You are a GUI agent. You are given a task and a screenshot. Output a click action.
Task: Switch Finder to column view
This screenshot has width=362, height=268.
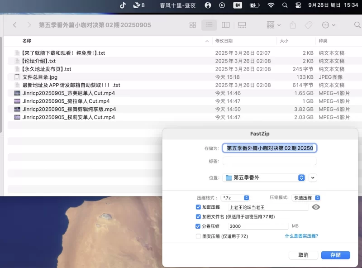tap(225, 25)
